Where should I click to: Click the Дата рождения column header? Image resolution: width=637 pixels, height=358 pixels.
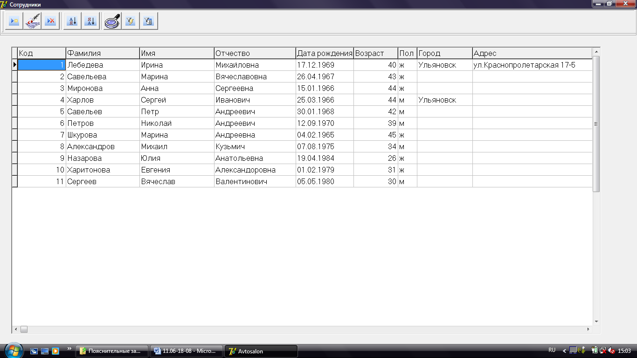click(325, 53)
